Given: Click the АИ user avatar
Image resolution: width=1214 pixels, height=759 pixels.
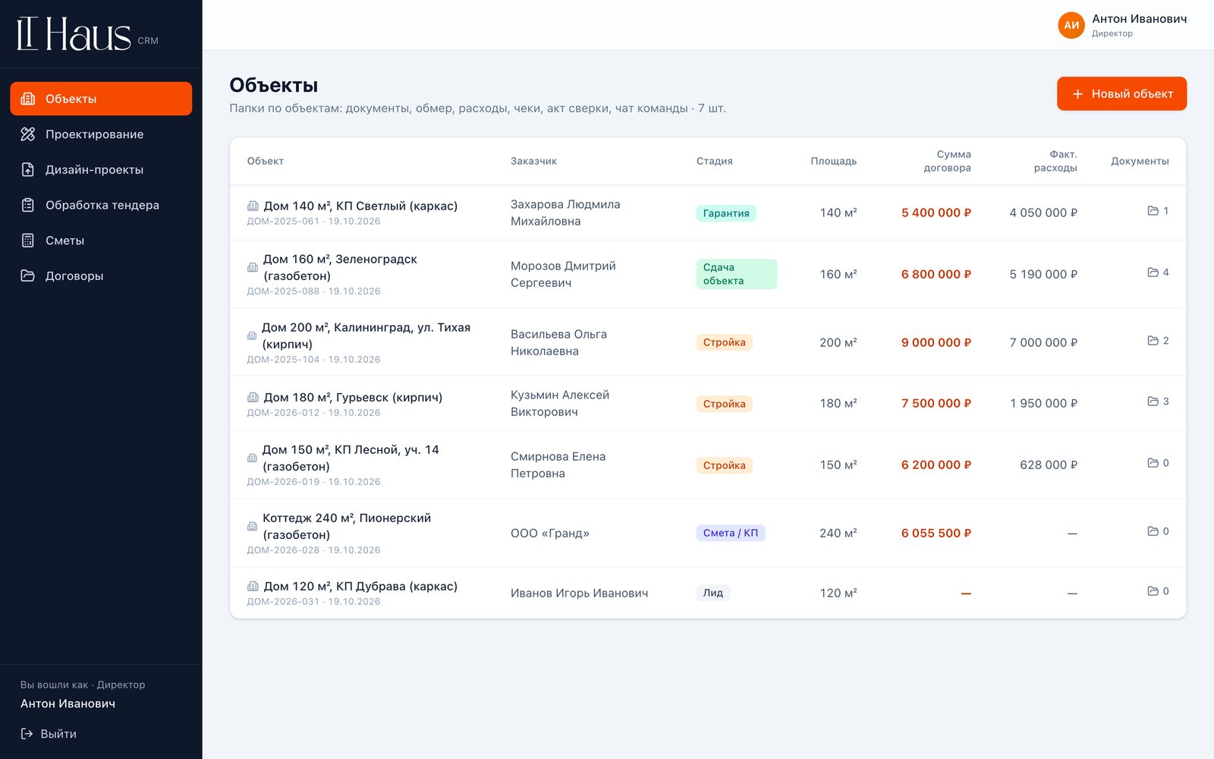Looking at the screenshot, I should click(x=1071, y=25).
